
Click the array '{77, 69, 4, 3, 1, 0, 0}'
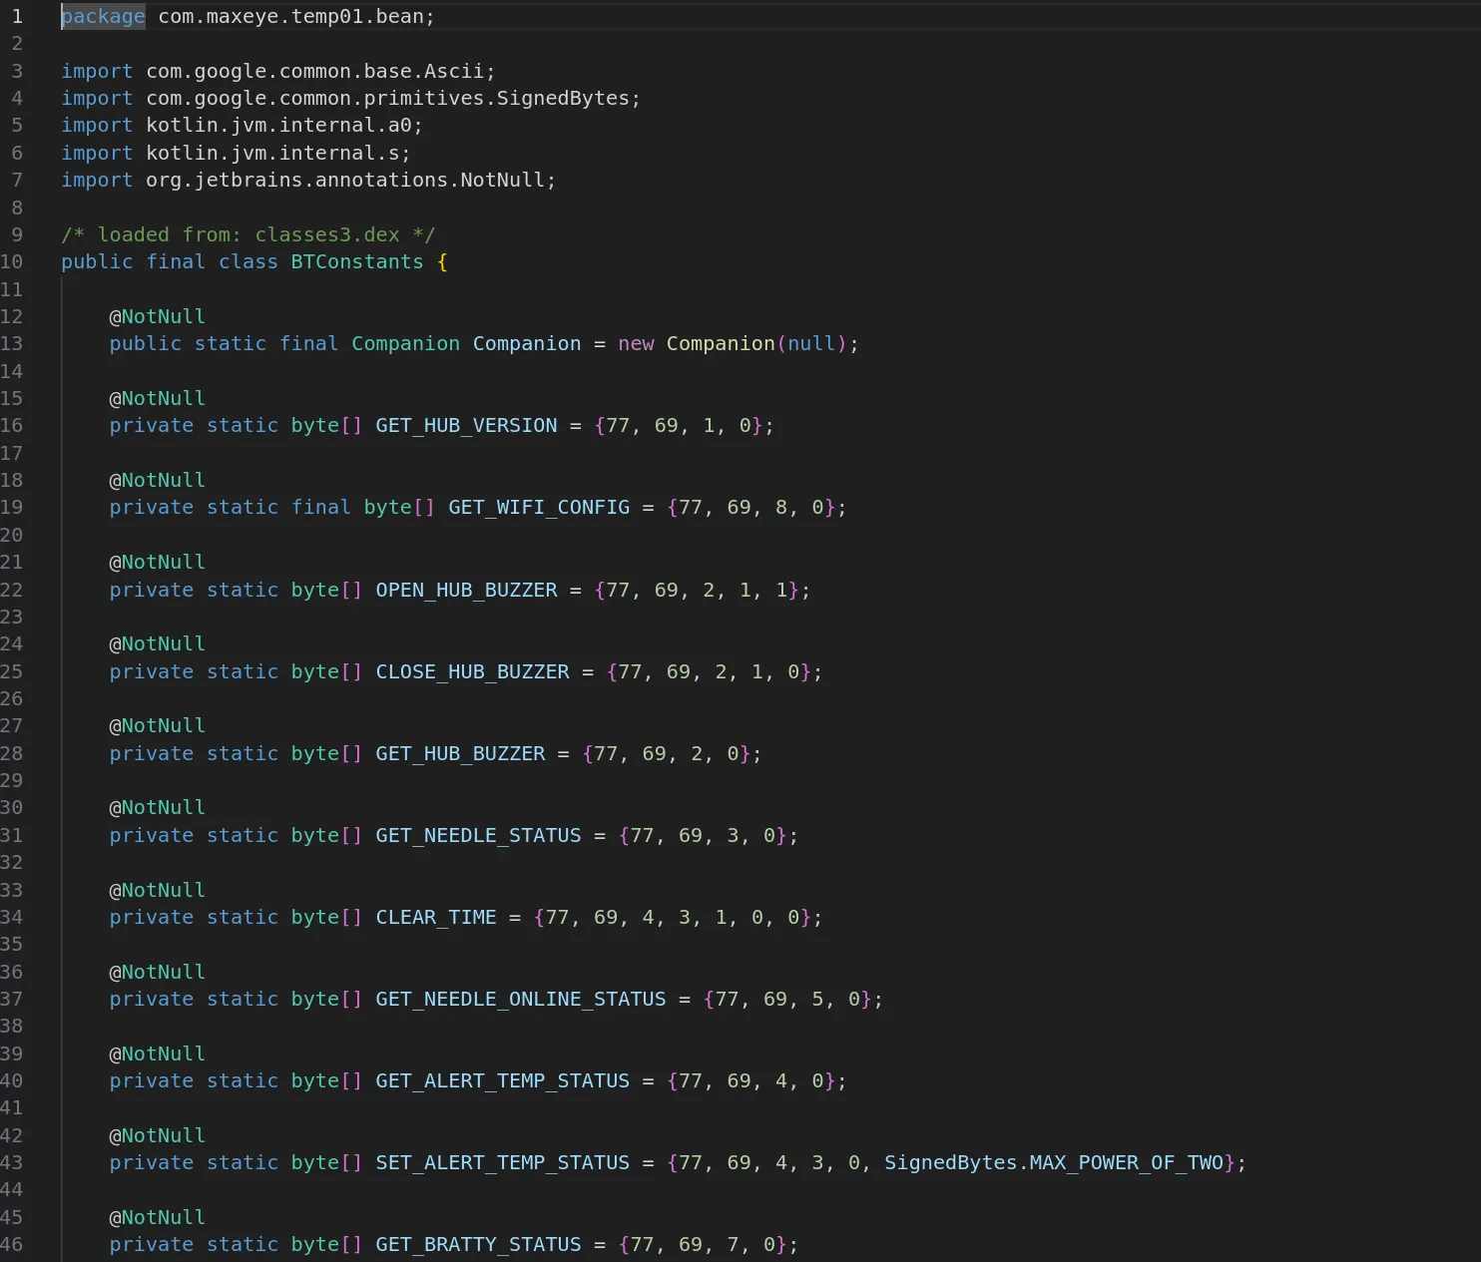[673, 917]
